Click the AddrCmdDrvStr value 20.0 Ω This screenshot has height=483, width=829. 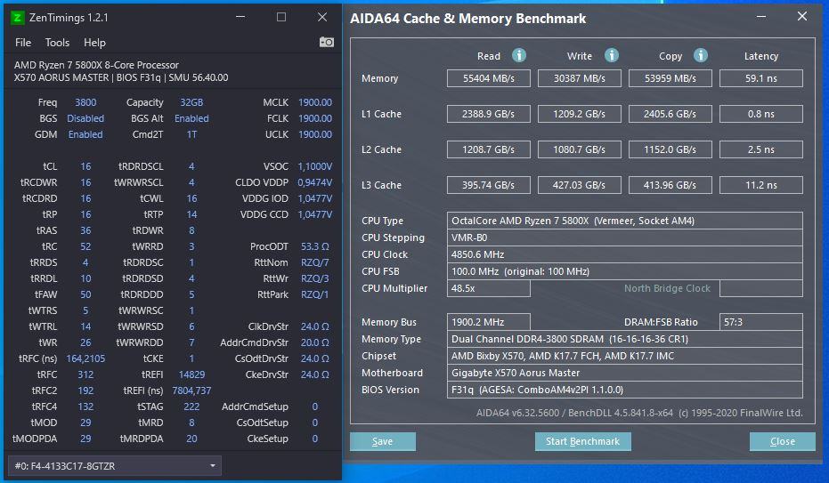pyautogui.click(x=315, y=342)
